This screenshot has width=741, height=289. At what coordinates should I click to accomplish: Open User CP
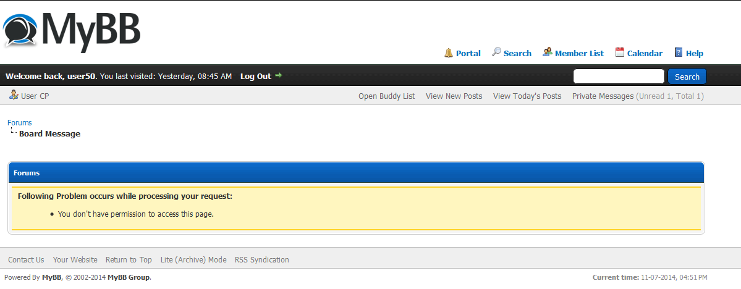(x=35, y=96)
